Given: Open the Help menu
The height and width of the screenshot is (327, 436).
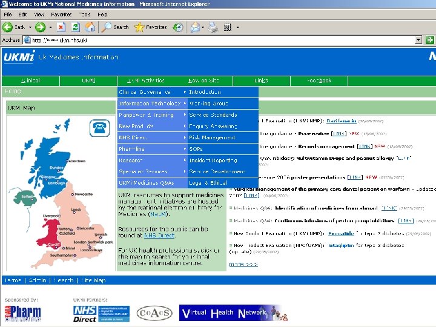Looking at the screenshot, I should [x=102, y=15].
